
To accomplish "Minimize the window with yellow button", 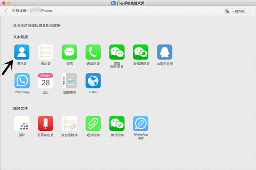I will [9, 3].
